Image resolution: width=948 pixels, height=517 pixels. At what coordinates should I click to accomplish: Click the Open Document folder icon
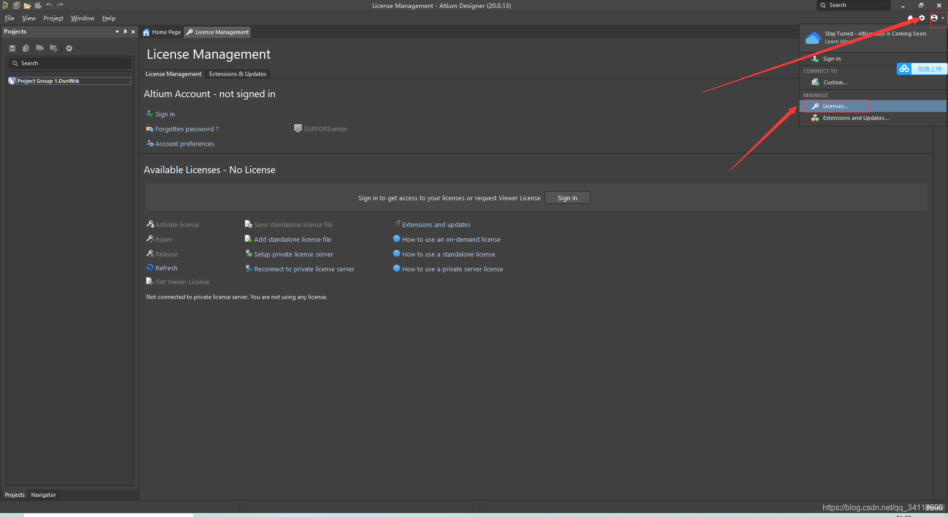pos(27,5)
